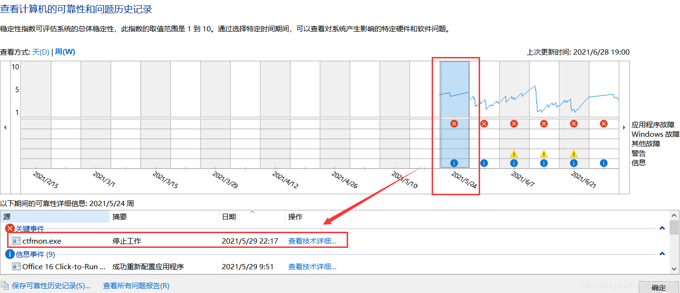Select the 2021/3/15 week column in chart
The image size is (680, 293).
[156, 114]
